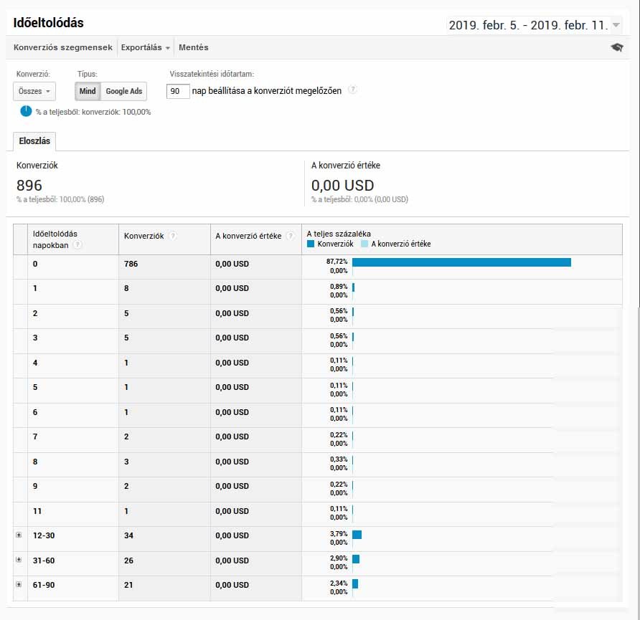Open the Összes conversion dropdown
Viewport: 640px width, 620px height.
[34, 91]
